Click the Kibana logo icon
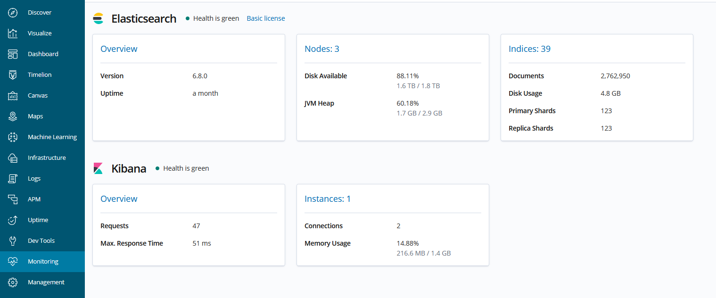The width and height of the screenshot is (716, 298). coord(98,168)
